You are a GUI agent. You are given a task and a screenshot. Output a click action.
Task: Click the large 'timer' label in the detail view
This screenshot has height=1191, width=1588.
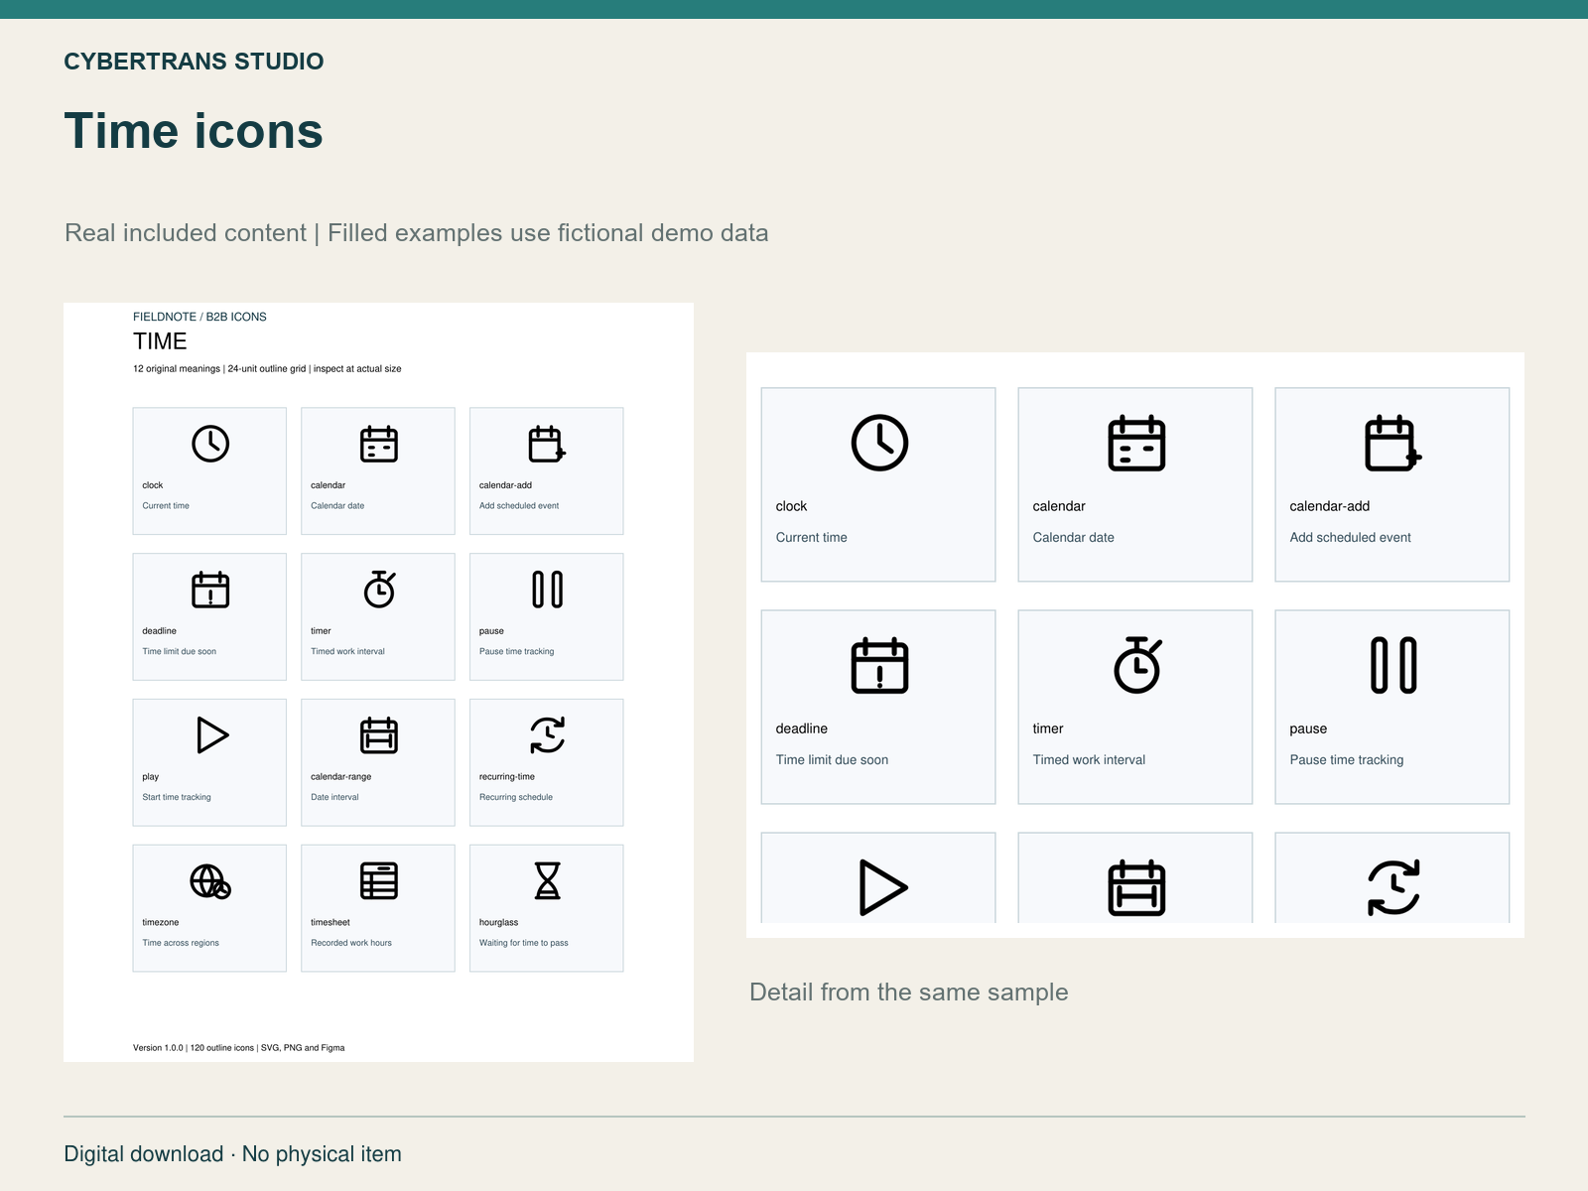(x=1048, y=728)
